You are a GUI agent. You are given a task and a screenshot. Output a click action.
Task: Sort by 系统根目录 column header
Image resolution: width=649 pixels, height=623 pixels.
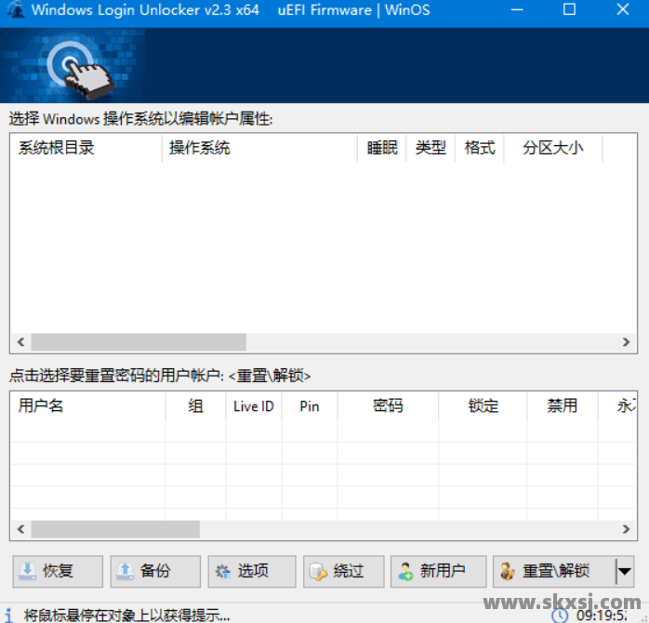(x=86, y=148)
